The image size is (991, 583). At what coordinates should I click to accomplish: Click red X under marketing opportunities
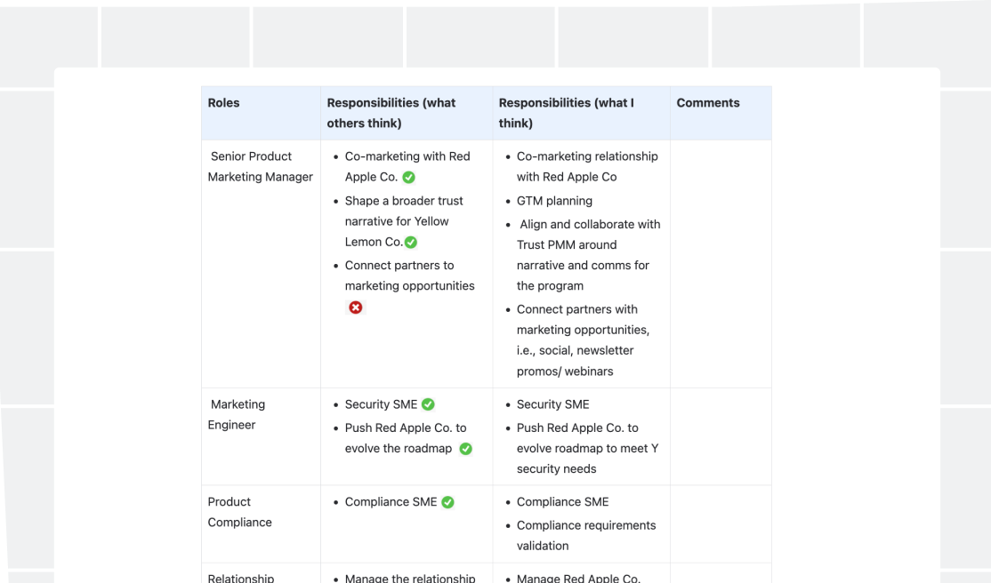tap(356, 307)
